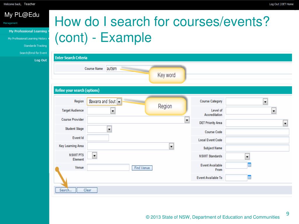Image resolution: width=299 pixels, height=224 pixels.
Task: Click the Event Available To date field
Action: click(236, 178)
